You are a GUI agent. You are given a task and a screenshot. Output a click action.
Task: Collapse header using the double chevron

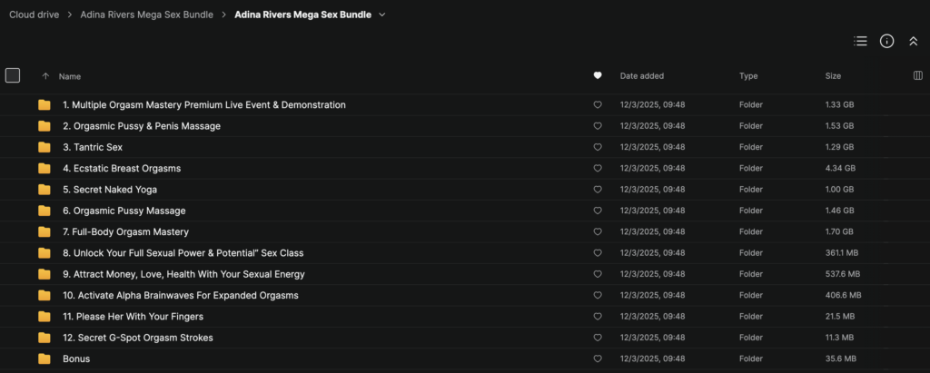pyautogui.click(x=914, y=42)
